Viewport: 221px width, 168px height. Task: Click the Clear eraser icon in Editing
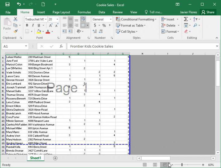(x=186, y=31)
